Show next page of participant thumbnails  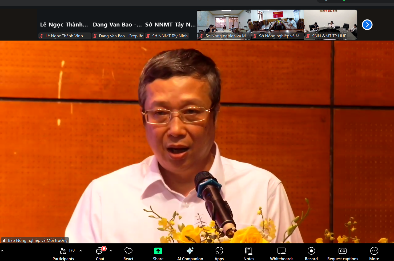(367, 25)
